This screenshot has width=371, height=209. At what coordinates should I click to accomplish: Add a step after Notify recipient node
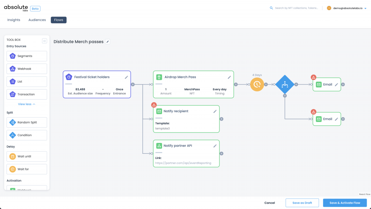[221, 119]
